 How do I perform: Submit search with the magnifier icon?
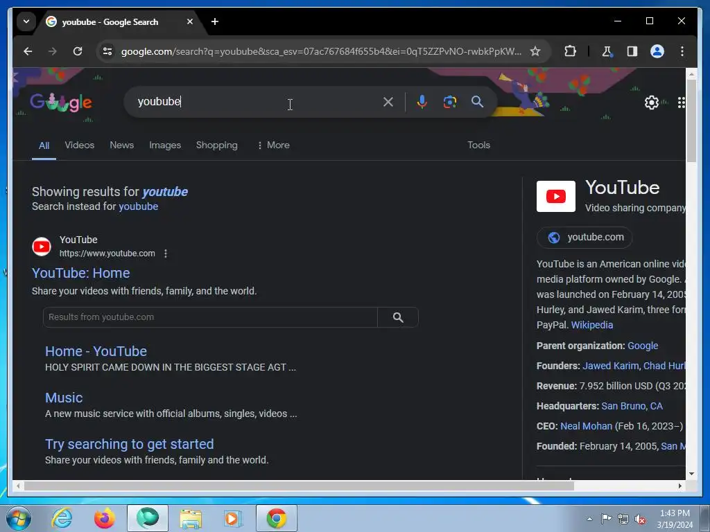click(477, 103)
